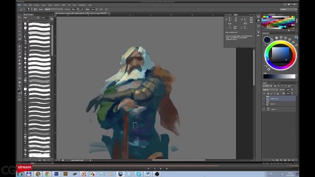This screenshot has height=177, width=315.
Task: Open the workspace switcher dropdown
Action: pos(288,9)
